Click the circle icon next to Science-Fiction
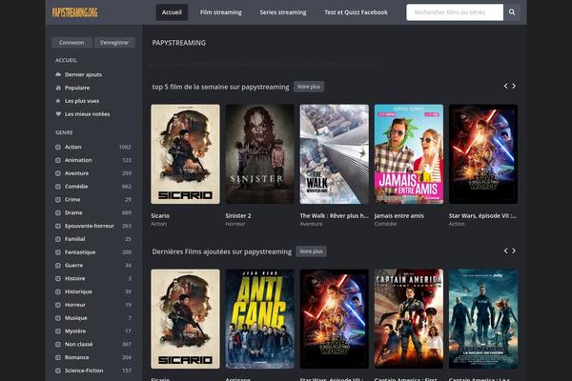Viewport: 572px width, 381px height. point(58,371)
